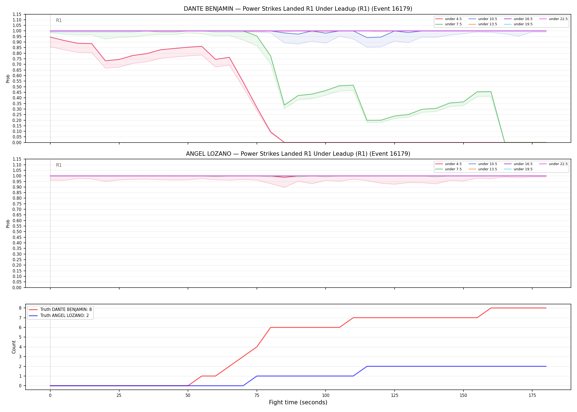Select 'under 4.5' in Dante Benjamin chart legend
The height and width of the screenshot is (412, 577).
[x=449, y=19]
